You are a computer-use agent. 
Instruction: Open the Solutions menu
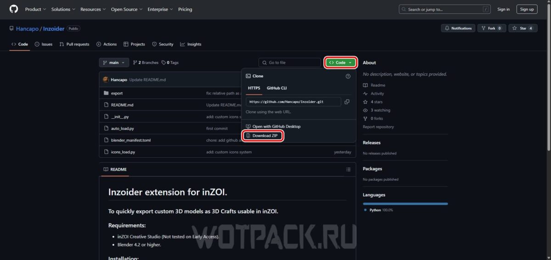point(63,9)
